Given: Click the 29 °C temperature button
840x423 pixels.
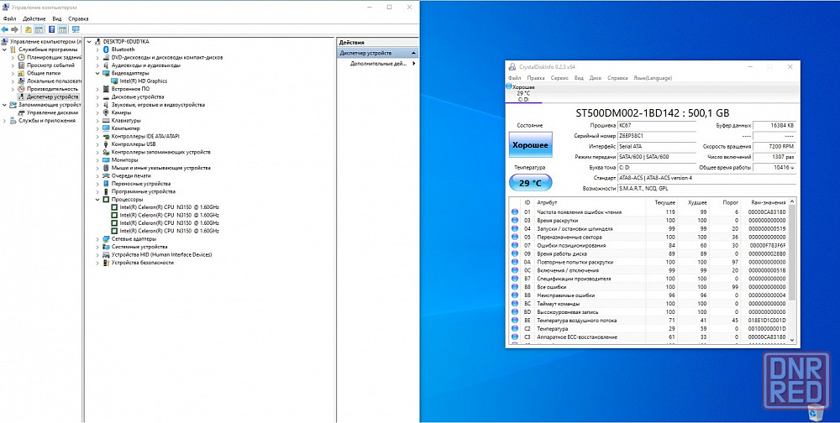Looking at the screenshot, I should (x=531, y=182).
